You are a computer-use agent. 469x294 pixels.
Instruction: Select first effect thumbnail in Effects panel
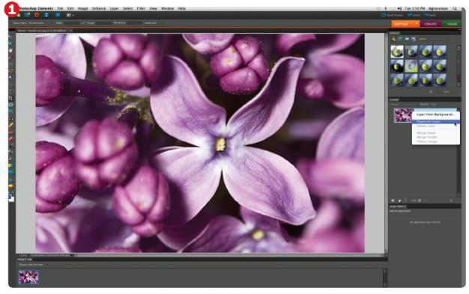coord(397,52)
